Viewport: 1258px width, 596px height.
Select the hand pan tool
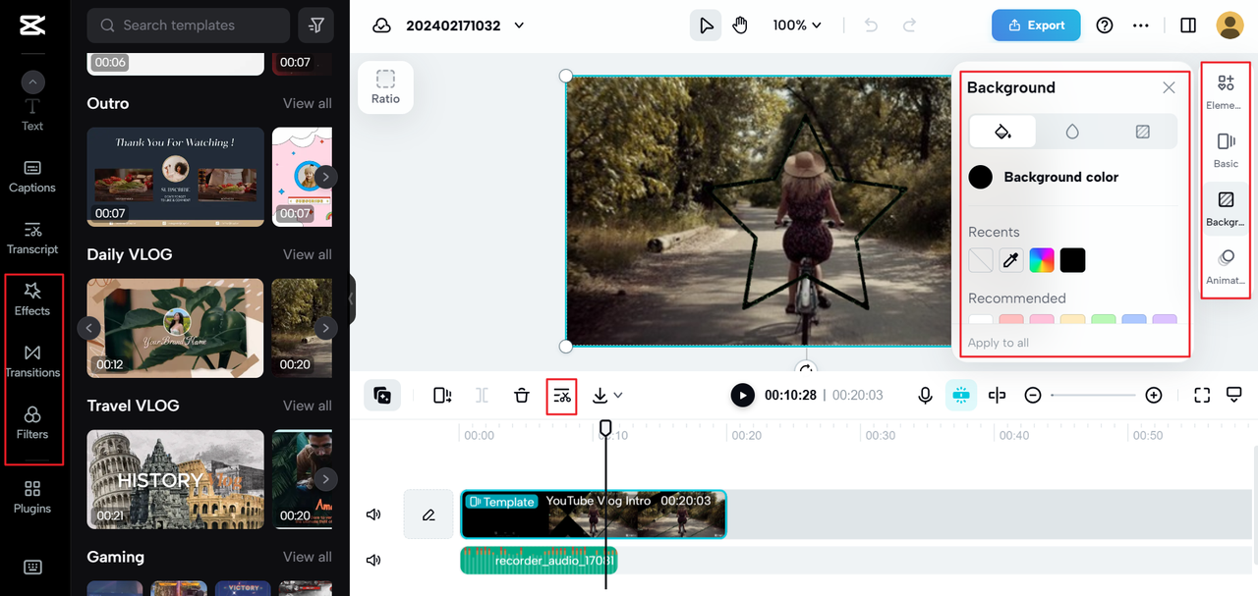[x=740, y=26]
